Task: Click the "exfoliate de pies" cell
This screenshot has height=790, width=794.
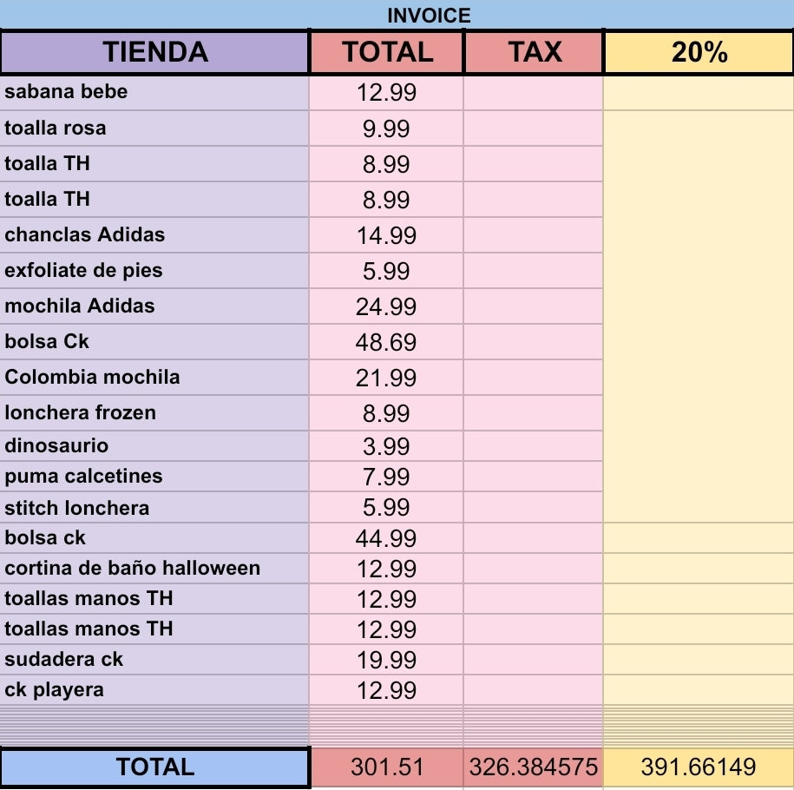Action: 154,271
